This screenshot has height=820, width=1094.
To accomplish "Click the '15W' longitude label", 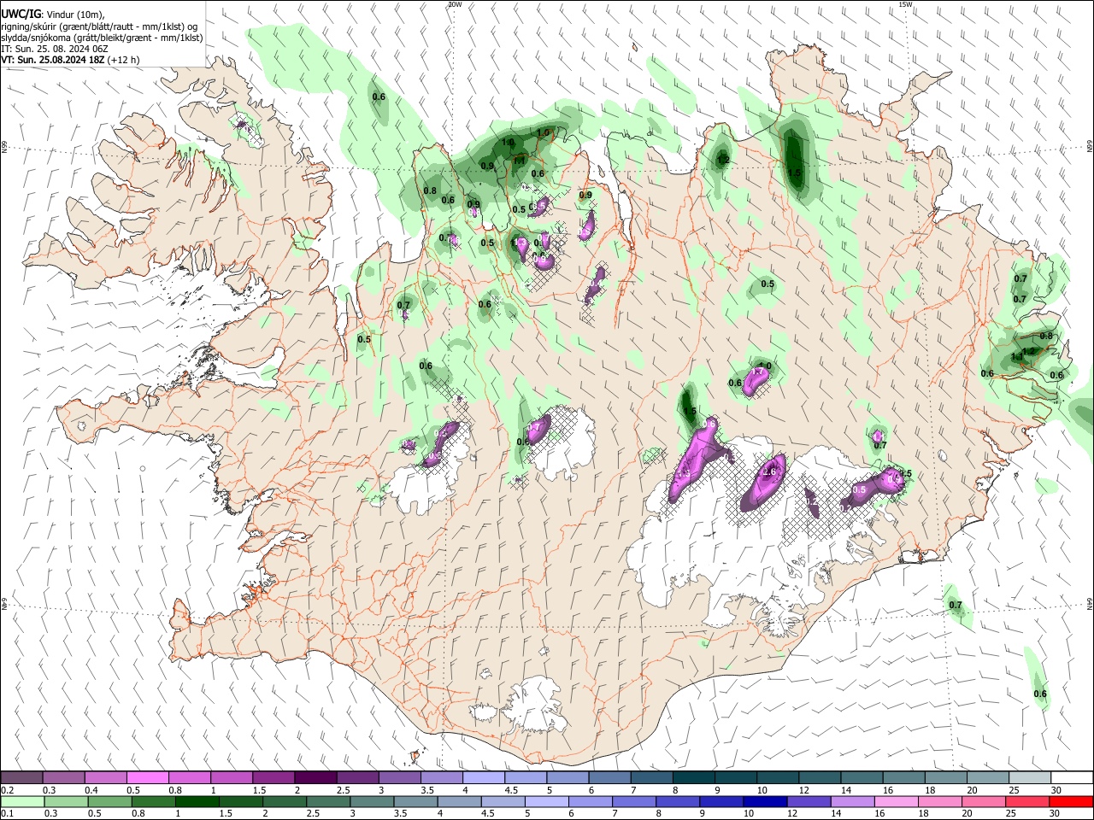I will 905,4.
